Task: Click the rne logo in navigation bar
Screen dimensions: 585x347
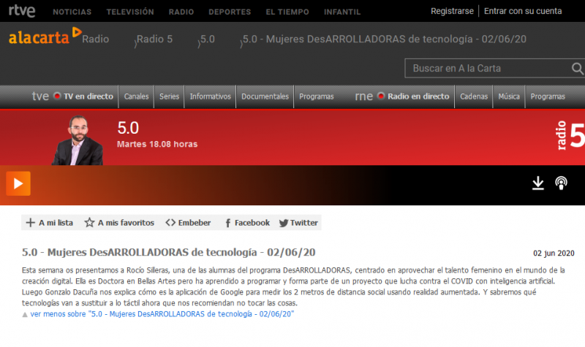Action: [x=363, y=96]
